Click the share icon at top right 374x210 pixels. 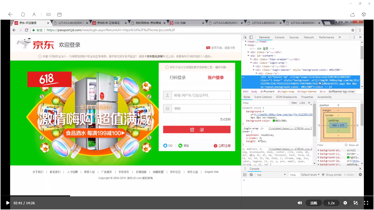coord(353,14)
